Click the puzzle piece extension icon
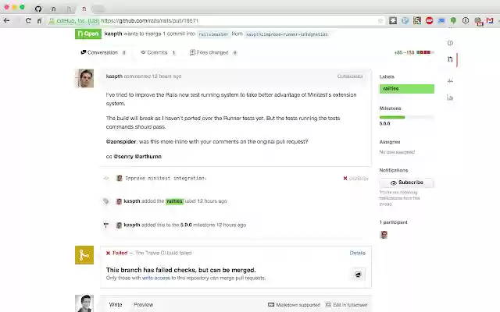The width and height of the screenshot is (500, 312). pos(393,21)
